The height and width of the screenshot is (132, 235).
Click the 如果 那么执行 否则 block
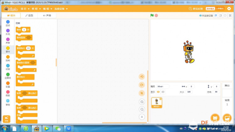pyautogui.click(x=27, y=114)
